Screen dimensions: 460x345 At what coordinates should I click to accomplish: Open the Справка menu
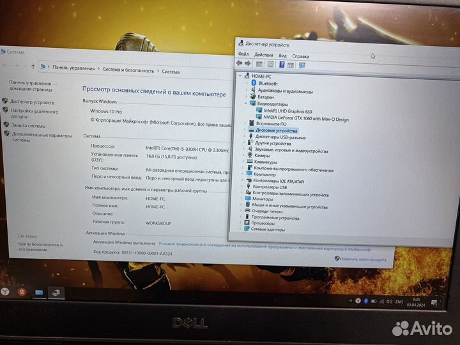click(300, 56)
